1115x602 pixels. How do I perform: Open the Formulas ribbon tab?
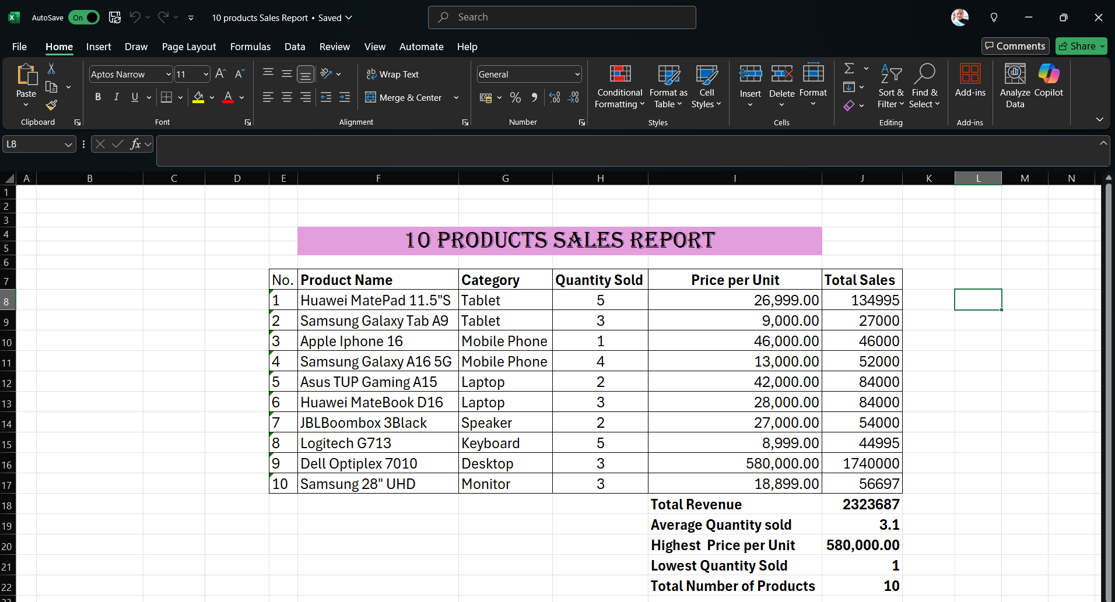tap(250, 47)
